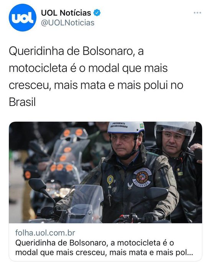Select the @UOLNoticias handle
The width and height of the screenshot is (211, 262).
pyautogui.click(x=68, y=23)
